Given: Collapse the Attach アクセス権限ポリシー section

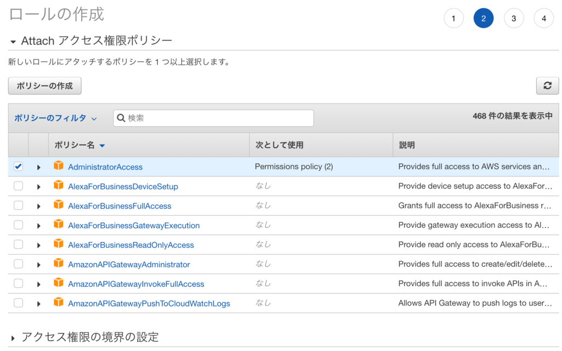Looking at the screenshot, I should pos(13,42).
